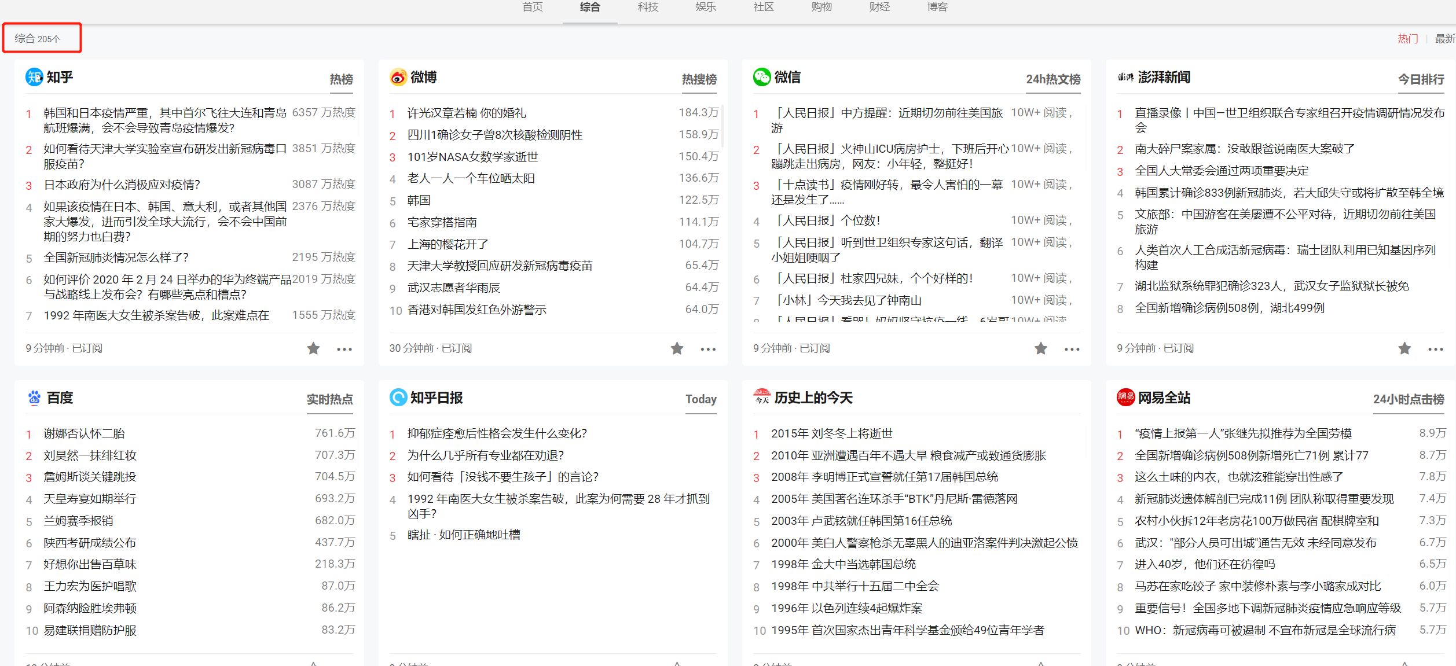This screenshot has width=1456, height=666.
Task: Go to the 首页 tab
Action: pyautogui.click(x=533, y=7)
